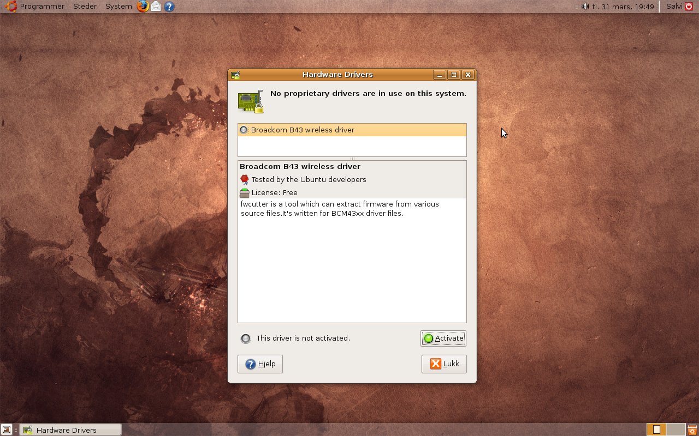Click the volume speaker icon
This screenshot has height=436, width=699.
pyautogui.click(x=585, y=7)
